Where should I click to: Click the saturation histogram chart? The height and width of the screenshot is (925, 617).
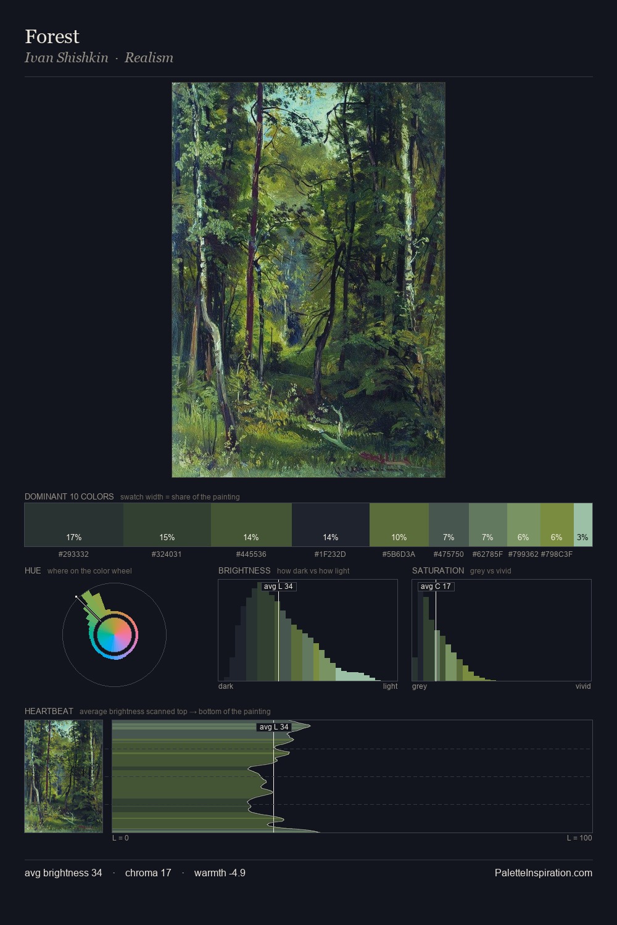pos(502,630)
